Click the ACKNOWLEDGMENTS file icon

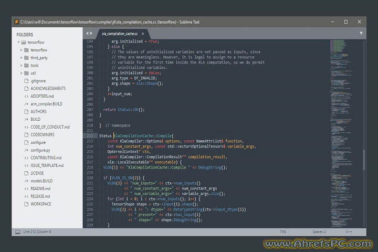(x=27, y=89)
